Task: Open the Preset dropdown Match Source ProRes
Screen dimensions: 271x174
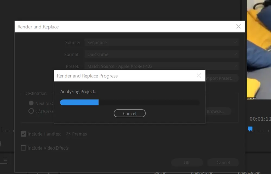Action: click(161, 66)
